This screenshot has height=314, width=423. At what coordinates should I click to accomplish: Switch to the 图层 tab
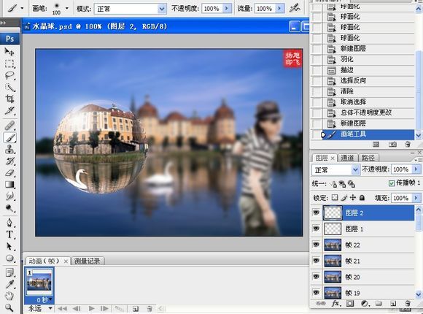coord(325,158)
